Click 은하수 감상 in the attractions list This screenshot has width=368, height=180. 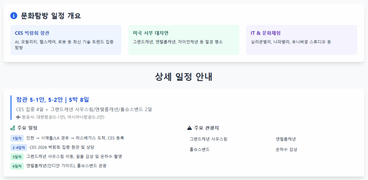pyautogui.click(x=286, y=149)
